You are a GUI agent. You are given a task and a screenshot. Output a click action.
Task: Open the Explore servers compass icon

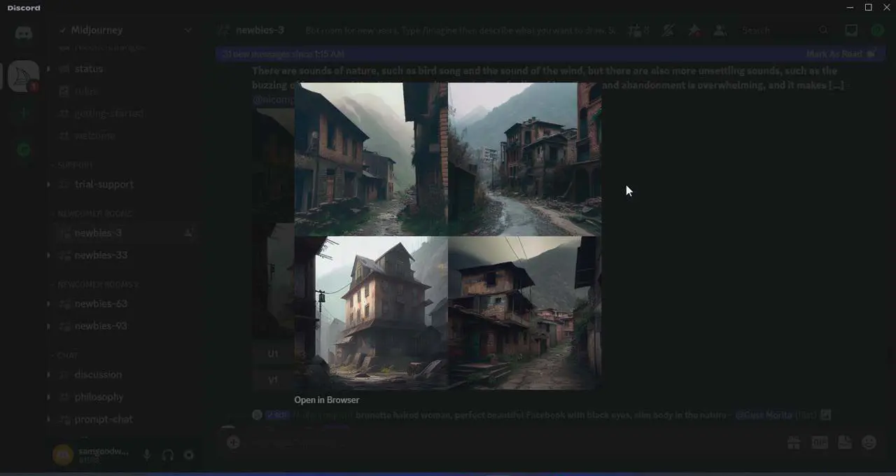tap(24, 150)
